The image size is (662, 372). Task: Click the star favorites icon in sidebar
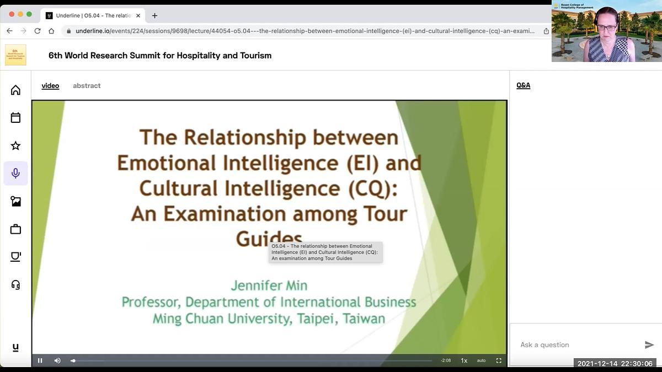coord(15,145)
